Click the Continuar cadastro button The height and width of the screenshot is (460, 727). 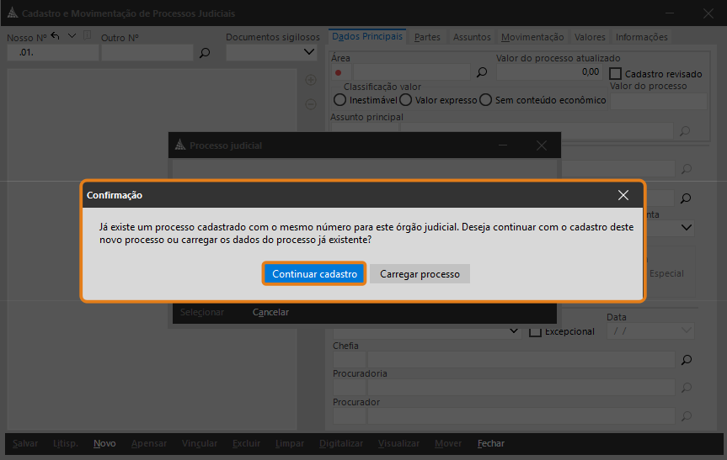pos(314,274)
